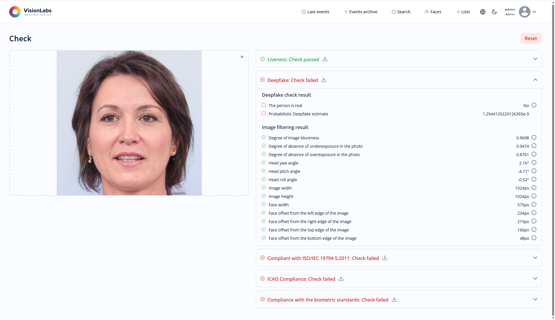Download biometric standards compliance result
This screenshot has height=320, width=555.
394,300
